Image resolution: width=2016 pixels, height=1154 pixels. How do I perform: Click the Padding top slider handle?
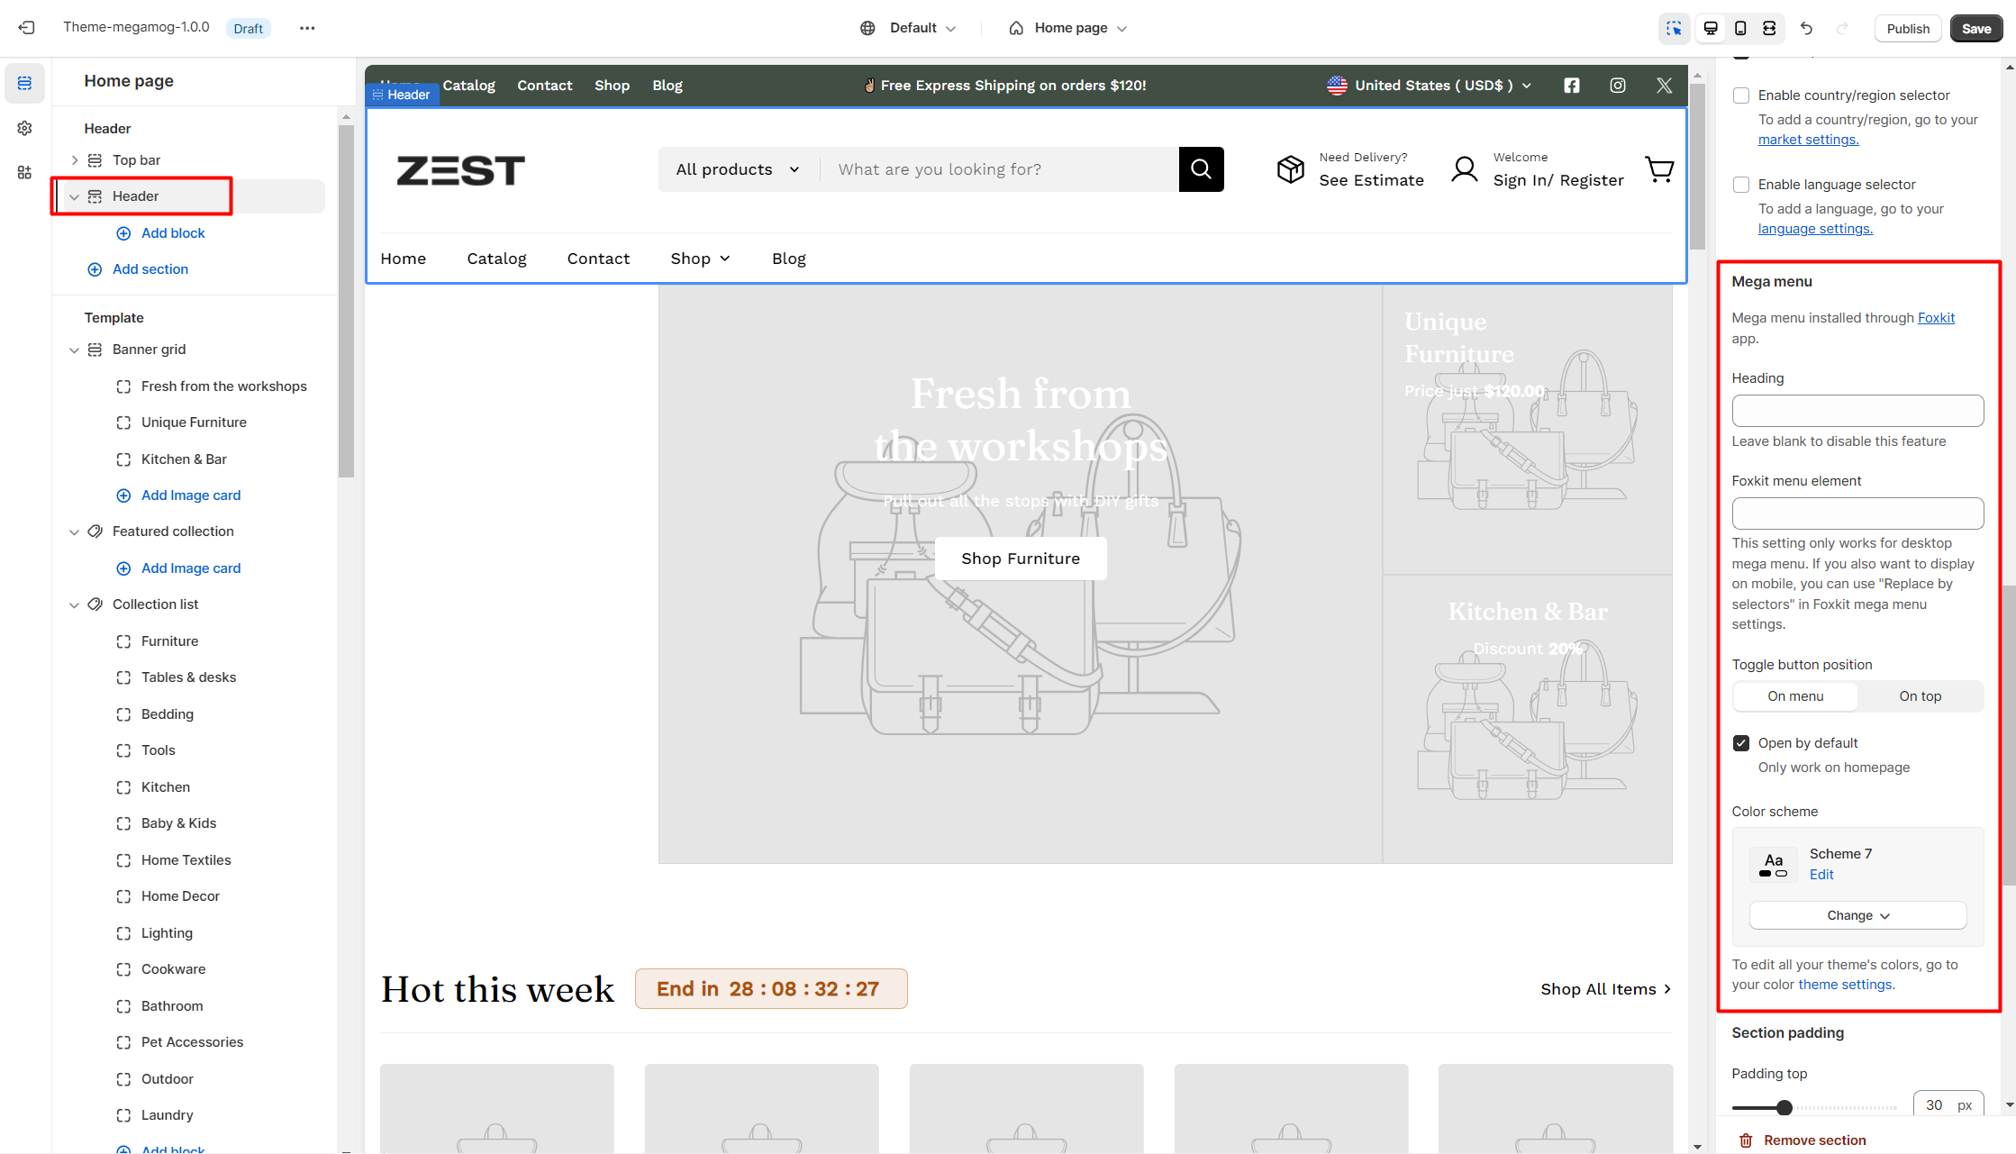click(x=1784, y=1107)
